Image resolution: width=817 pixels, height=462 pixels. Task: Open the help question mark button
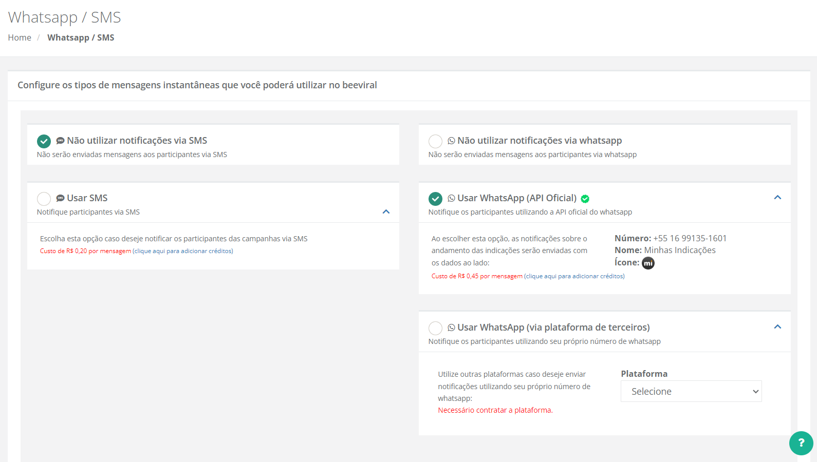801,443
